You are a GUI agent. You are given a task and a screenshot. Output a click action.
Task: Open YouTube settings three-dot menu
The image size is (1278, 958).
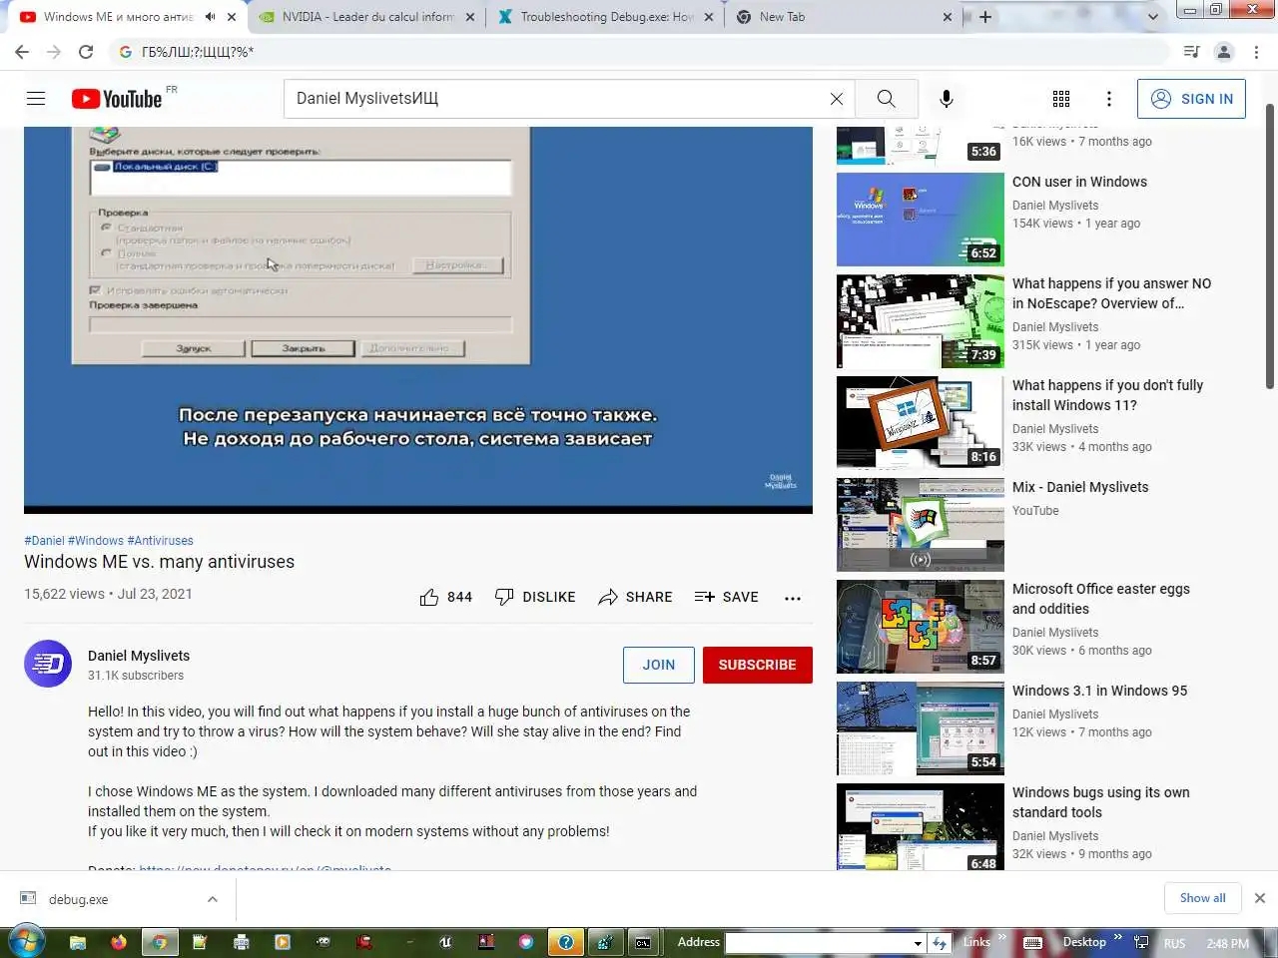[x=1109, y=98]
